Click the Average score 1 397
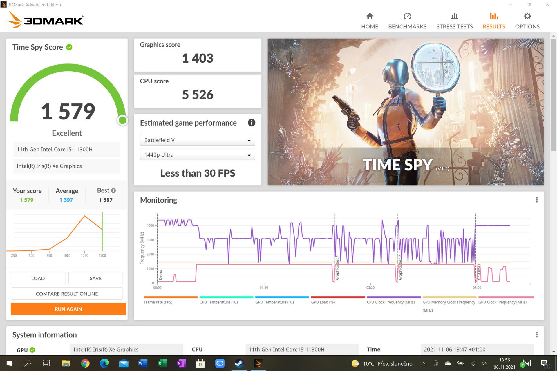The height and width of the screenshot is (371, 557). tap(66, 200)
